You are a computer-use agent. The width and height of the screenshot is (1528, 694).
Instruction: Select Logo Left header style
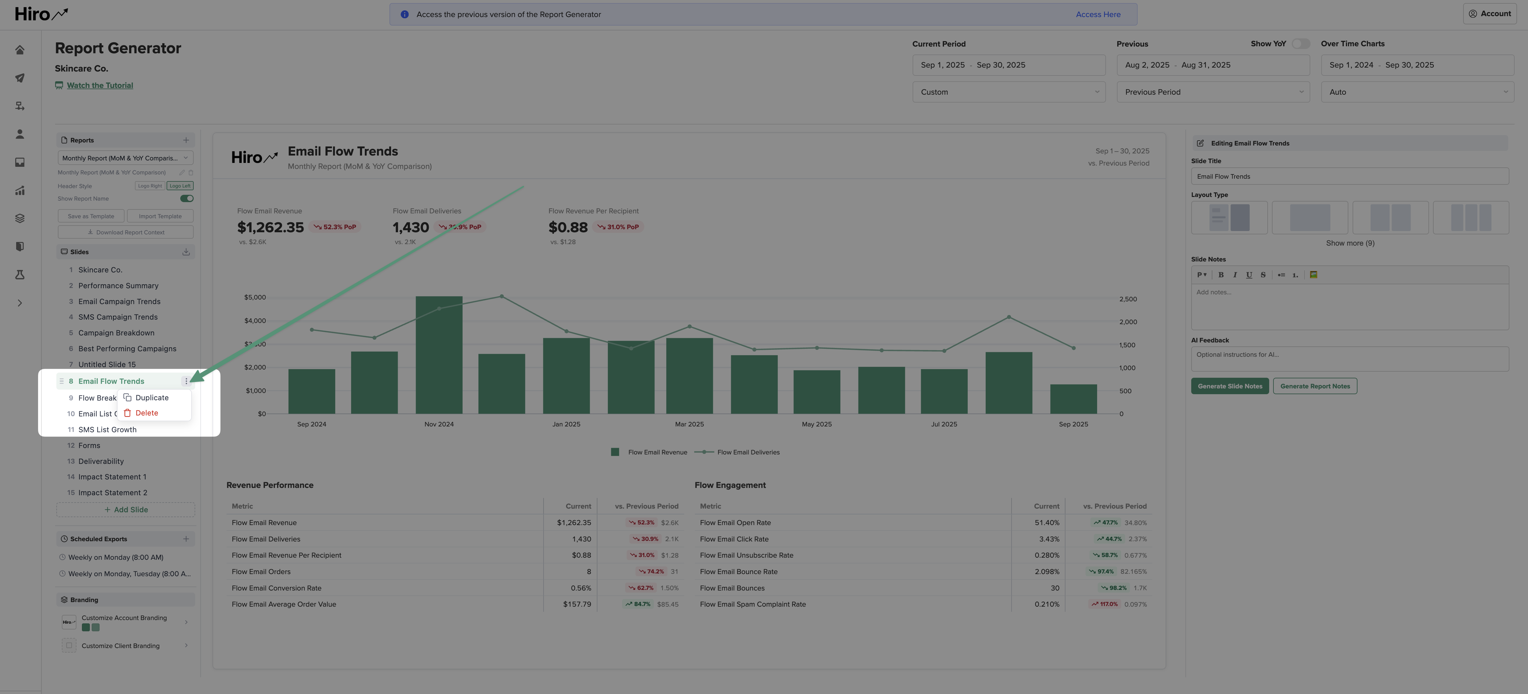180,186
